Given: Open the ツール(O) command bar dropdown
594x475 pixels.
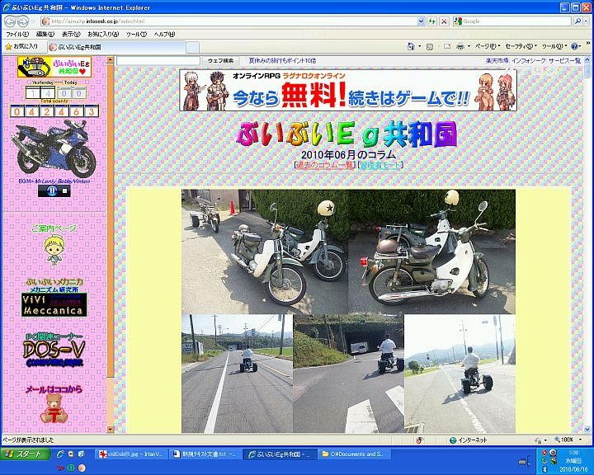Looking at the screenshot, I should click(x=554, y=46).
